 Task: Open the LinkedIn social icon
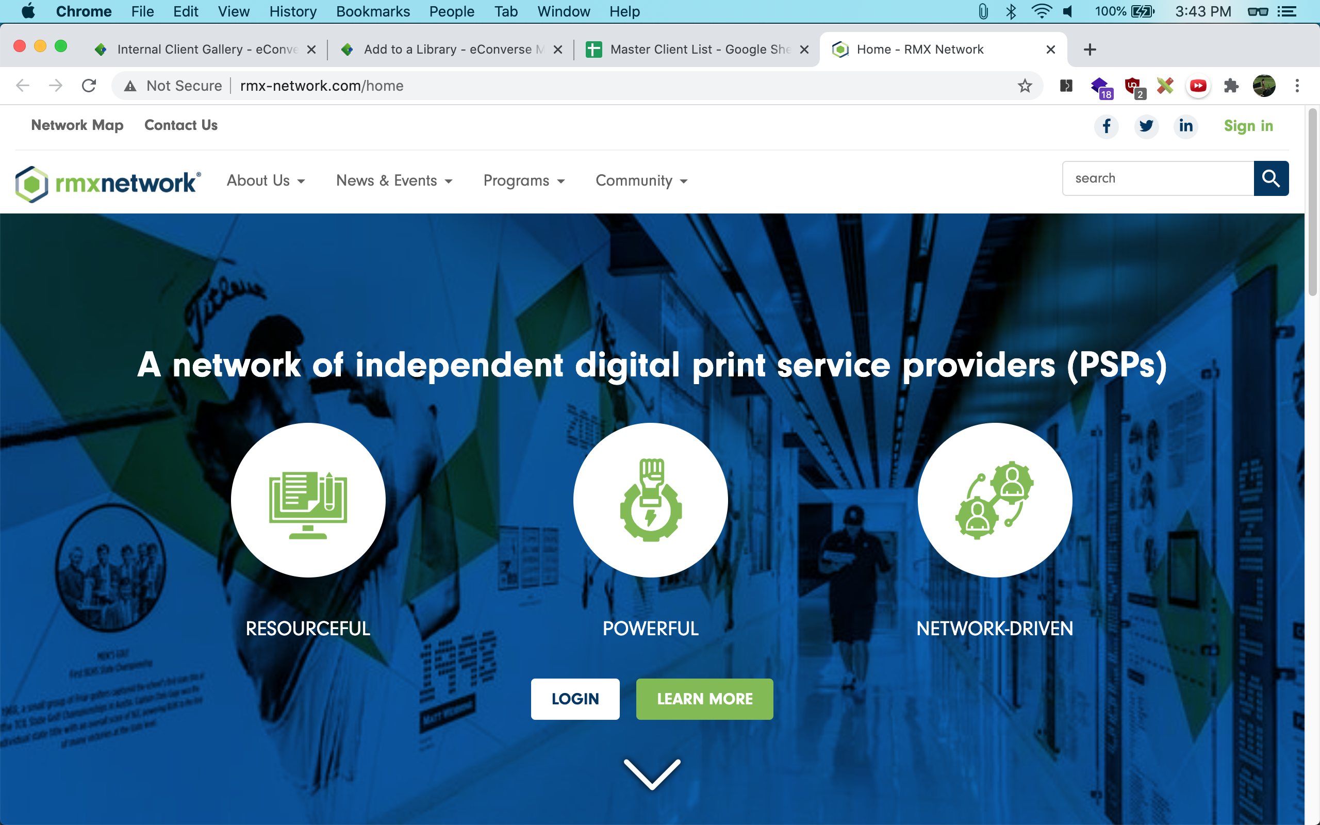(x=1186, y=126)
